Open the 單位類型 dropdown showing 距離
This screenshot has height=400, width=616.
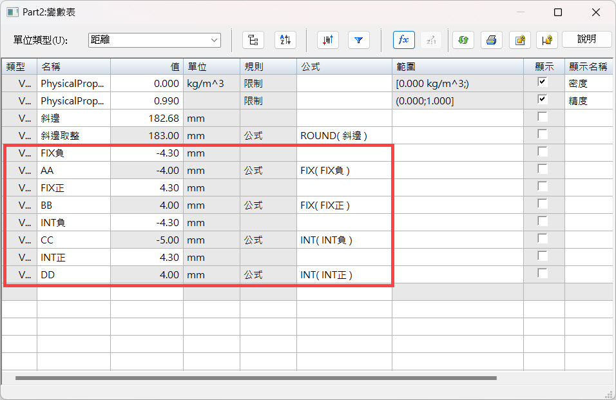point(155,40)
